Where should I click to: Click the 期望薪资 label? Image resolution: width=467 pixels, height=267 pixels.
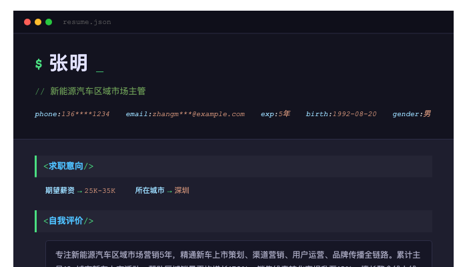tap(60, 191)
